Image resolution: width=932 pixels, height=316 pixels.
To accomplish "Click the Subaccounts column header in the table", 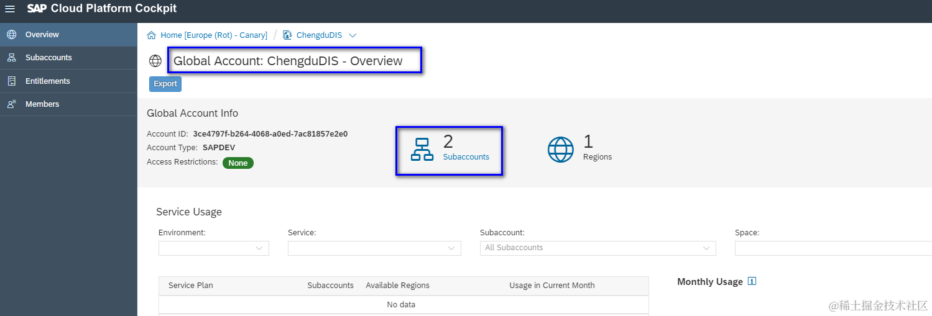I will point(331,286).
